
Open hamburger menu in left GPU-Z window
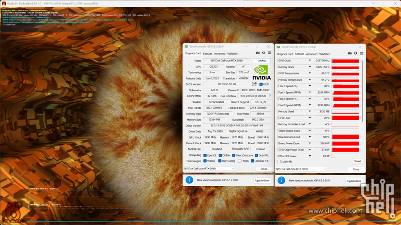(270, 53)
